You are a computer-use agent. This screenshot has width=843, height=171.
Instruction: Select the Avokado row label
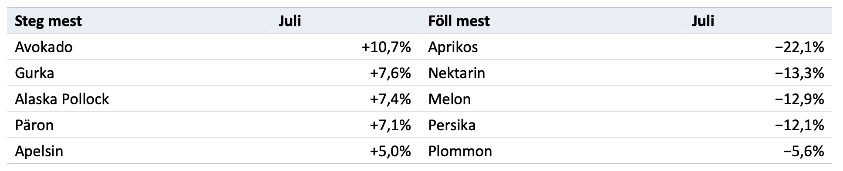click(x=44, y=47)
